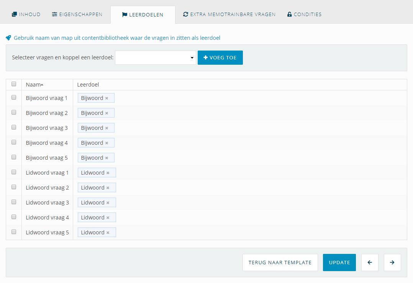Image resolution: width=413 pixels, height=283 pixels.
Task: Use content library folder name as leerdoel link
Action: click(x=117, y=38)
